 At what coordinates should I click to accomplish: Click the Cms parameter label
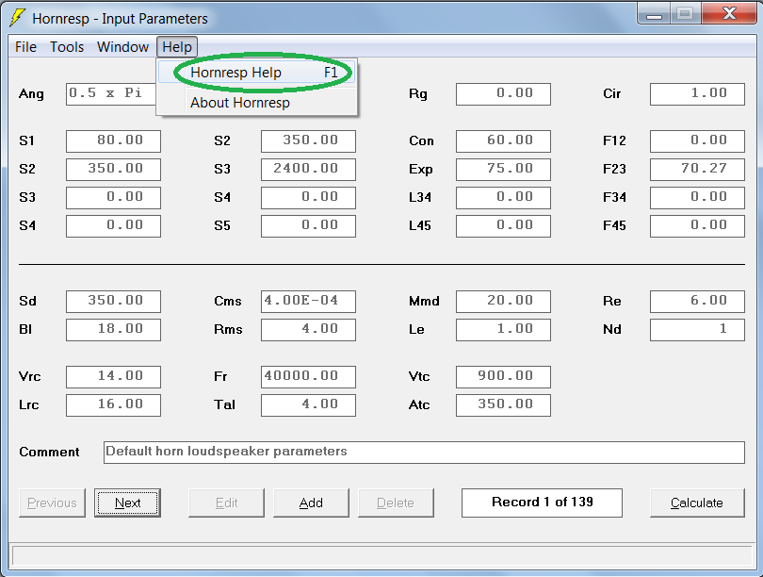click(x=228, y=302)
